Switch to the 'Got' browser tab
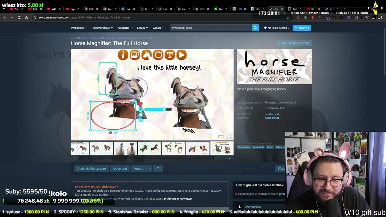This screenshot has height=217, width=386. tap(165, 9)
